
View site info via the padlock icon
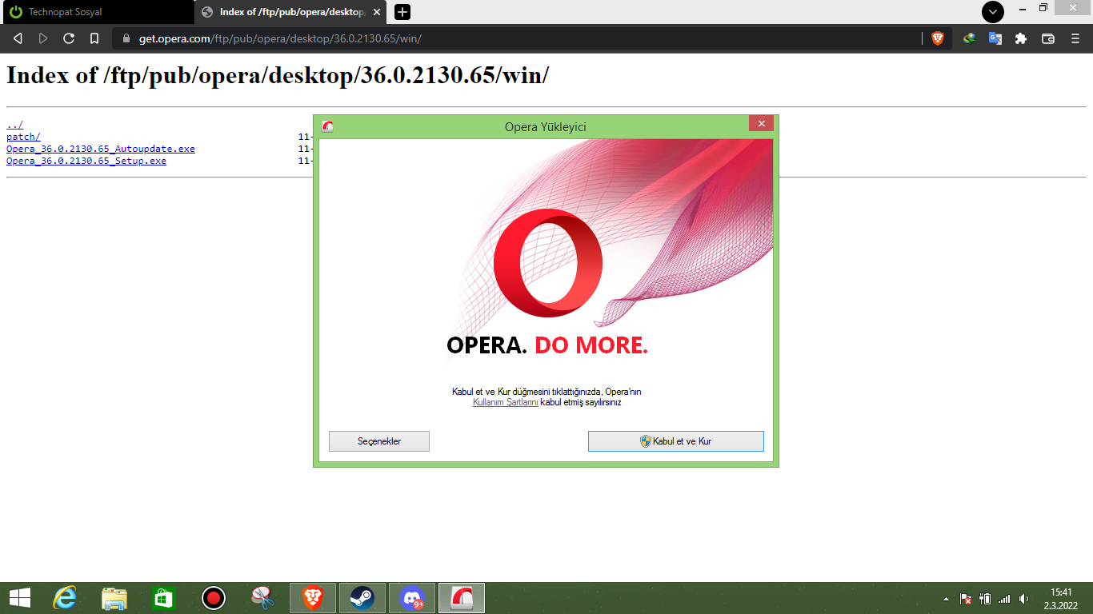126,38
